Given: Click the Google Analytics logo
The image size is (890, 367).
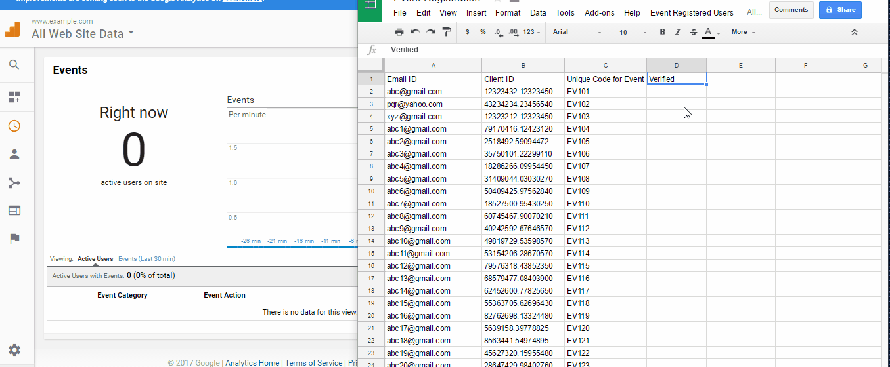Looking at the screenshot, I should coord(13,29).
